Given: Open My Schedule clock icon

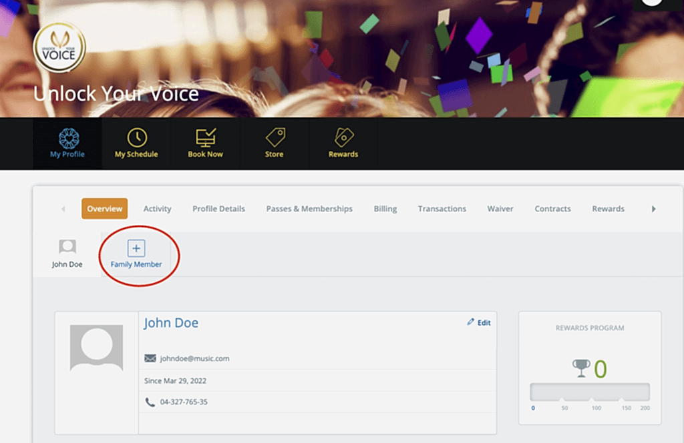Looking at the screenshot, I should point(136,137).
